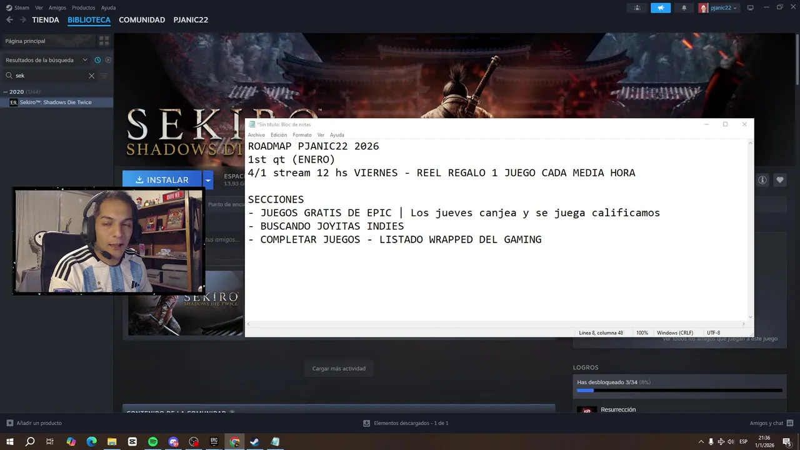
Task: Open Microsoft Edge from taskbar
Action: [x=91, y=441]
